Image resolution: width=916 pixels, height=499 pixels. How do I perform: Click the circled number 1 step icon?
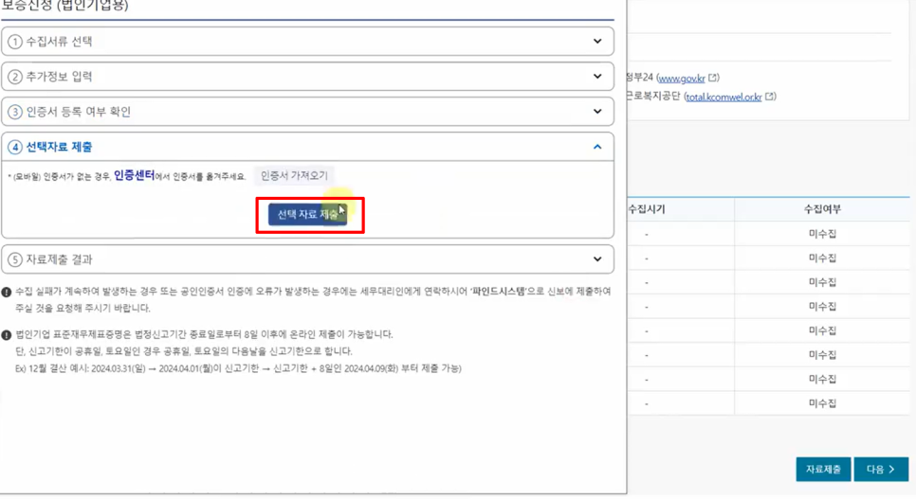tap(15, 42)
